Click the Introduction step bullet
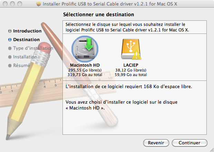Screen dimensions: 214x152 10,31
